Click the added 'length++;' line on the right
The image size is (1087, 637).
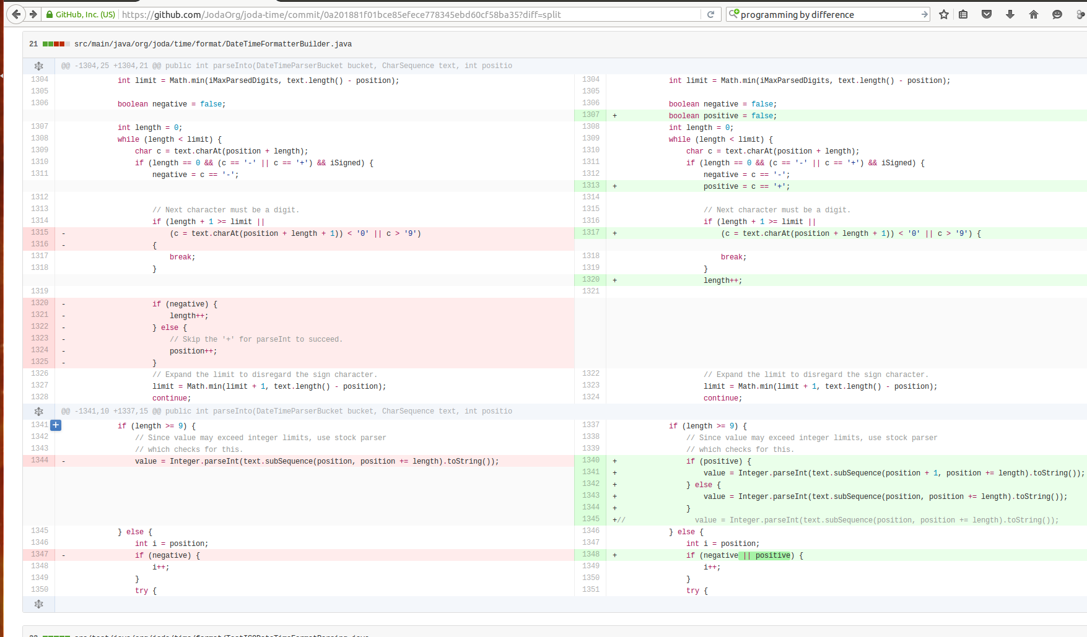pyautogui.click(x=723, y=280)
